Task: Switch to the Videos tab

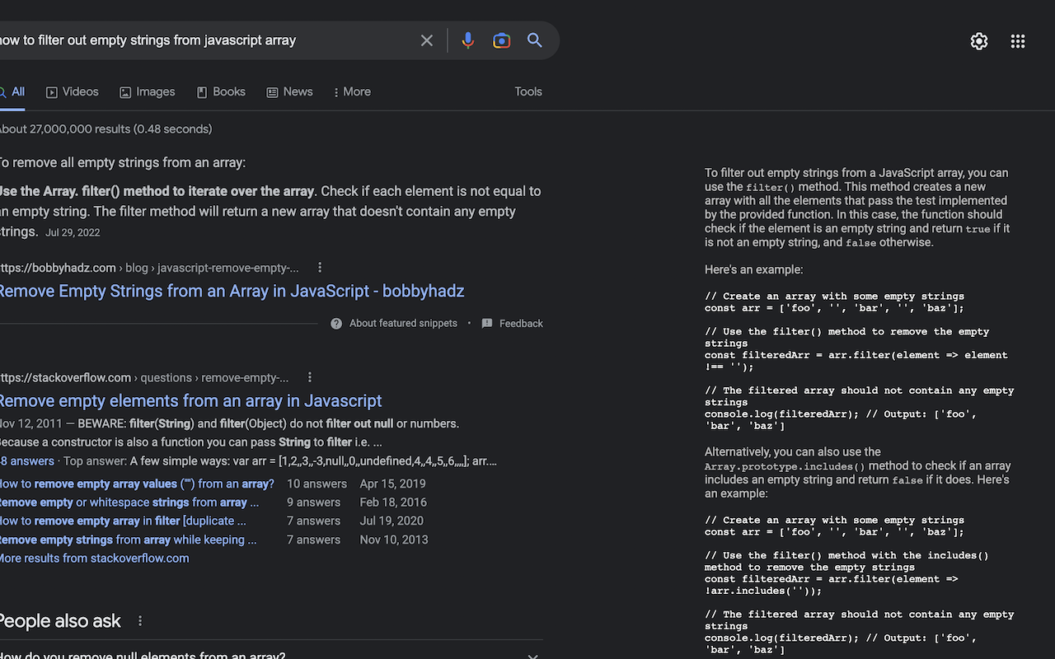Action: click(x=73, y=92)
